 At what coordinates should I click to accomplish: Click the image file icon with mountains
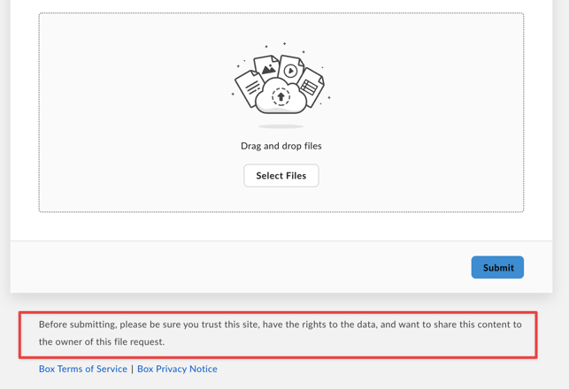pos(266,67)
